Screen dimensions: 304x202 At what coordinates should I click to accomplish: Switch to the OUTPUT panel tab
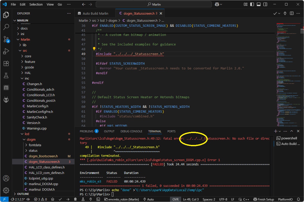click(109, 131)
